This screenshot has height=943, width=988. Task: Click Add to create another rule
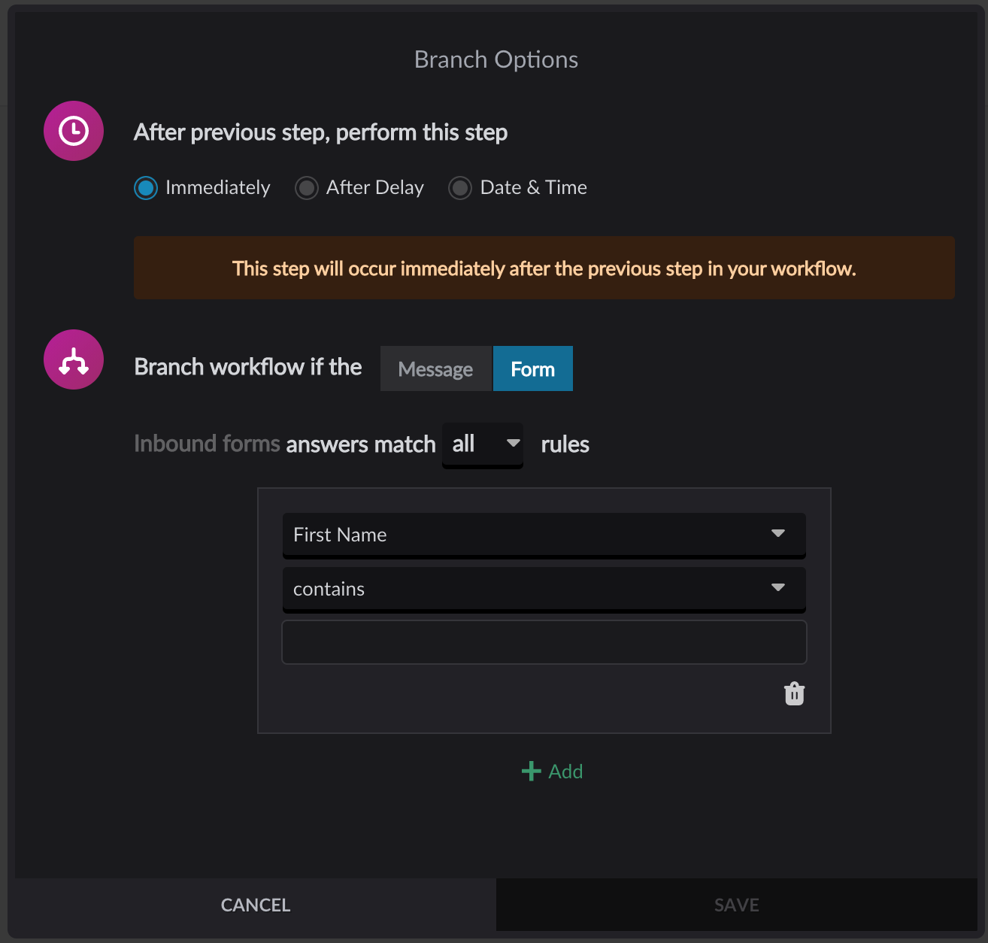[553, 772]
